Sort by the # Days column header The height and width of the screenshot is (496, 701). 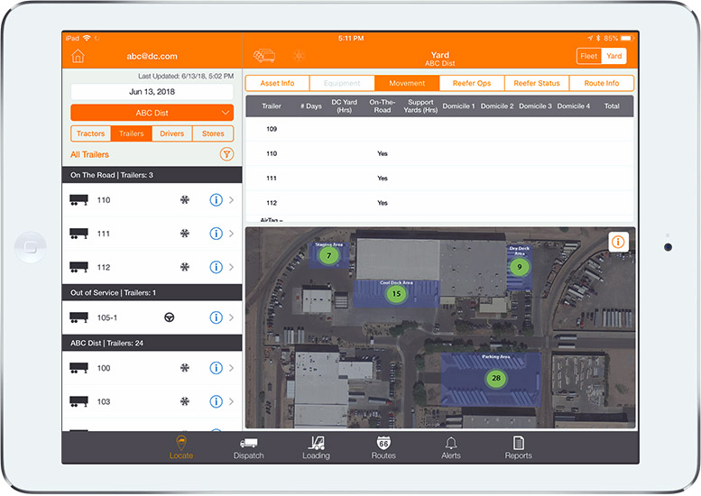(311, 106)
